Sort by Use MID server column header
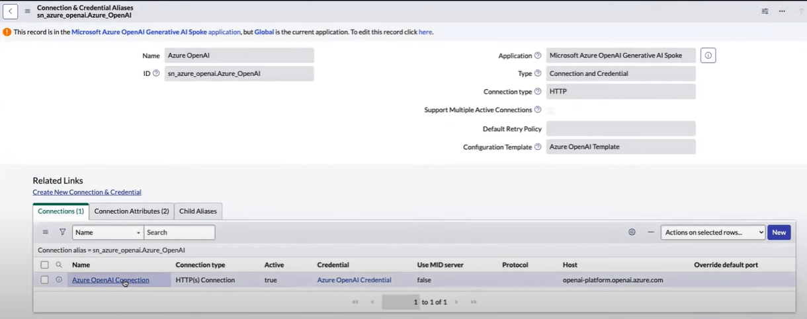807x319 pixels. pyautogui.click(x=441, y=265)
